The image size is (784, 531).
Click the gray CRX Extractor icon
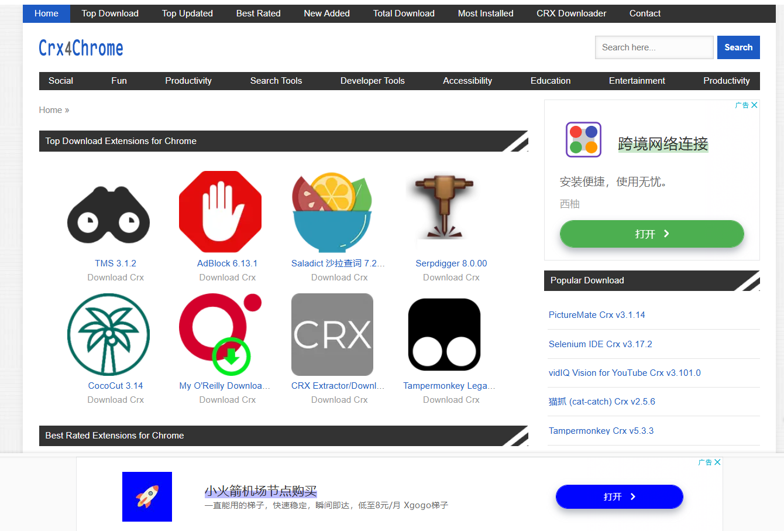coord(332,334)
